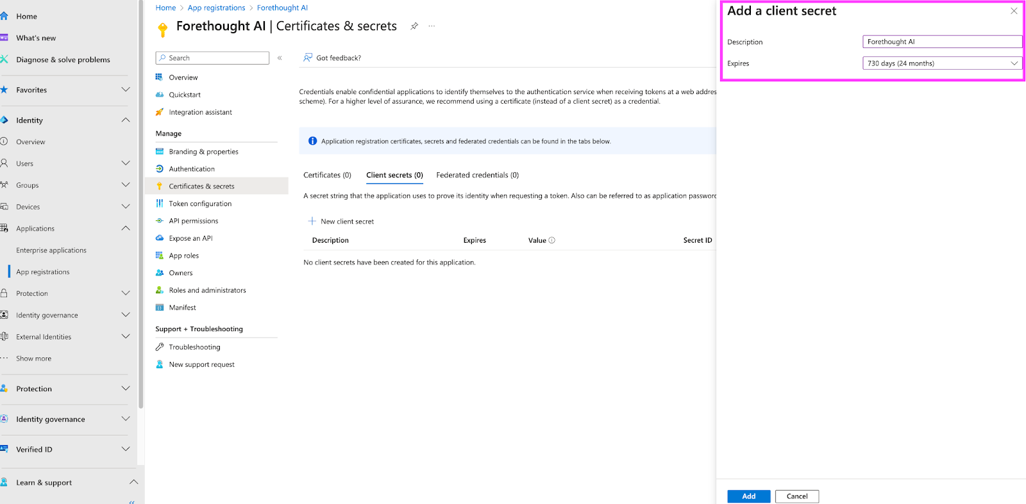This screenshot has width=1026, height=504.
Task: Collapse the Learn & support section
Action: click(133, 482)
